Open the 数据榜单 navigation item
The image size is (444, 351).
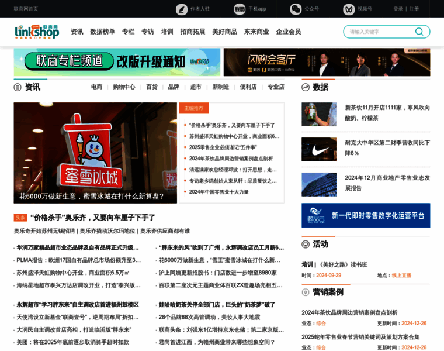coord(102,32)
